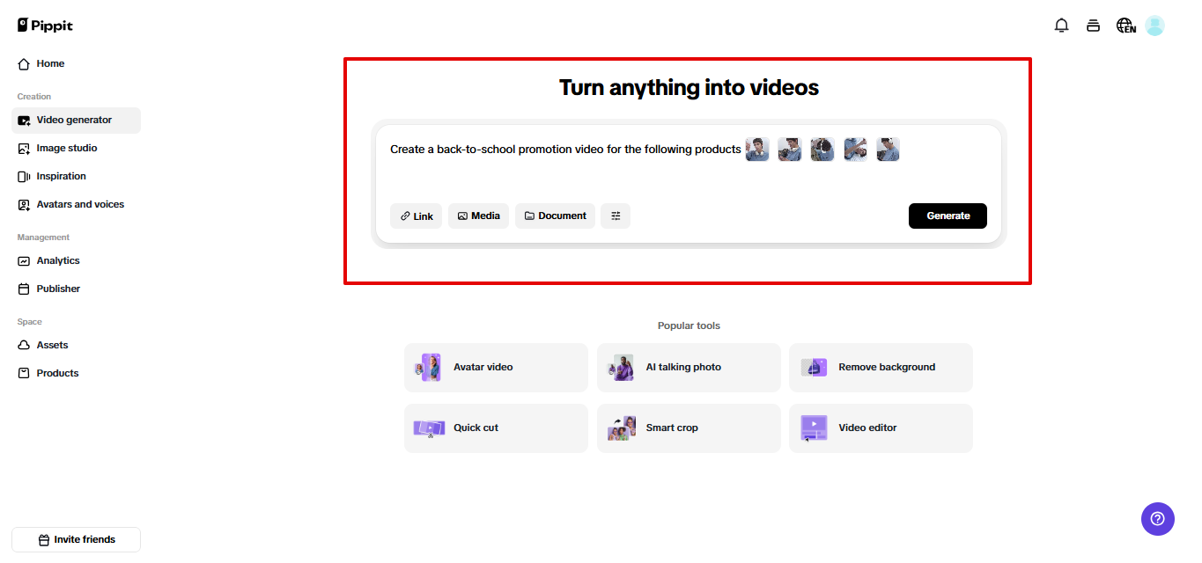Image resolution: width=1202 pixels, height=563 pixels.
Task: Select the fourth product thumbnail in prompt
Action: [855, 150]
